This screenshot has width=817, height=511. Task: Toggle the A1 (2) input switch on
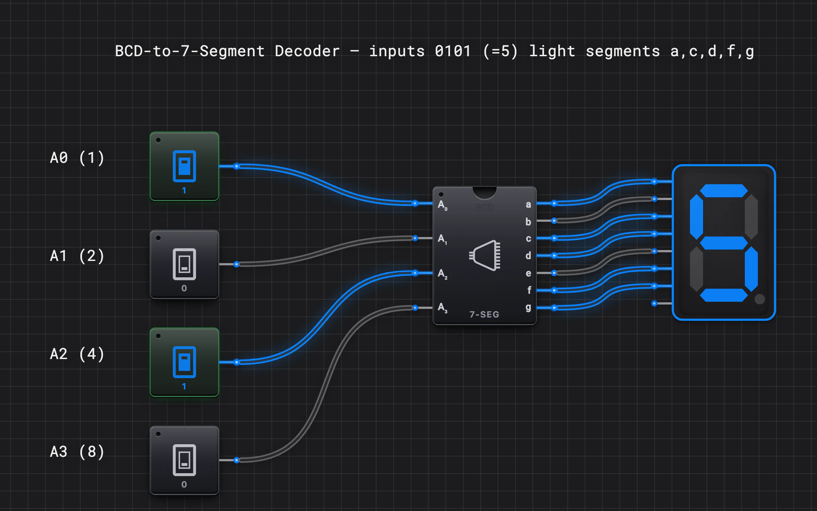click(x=184, y=264)
